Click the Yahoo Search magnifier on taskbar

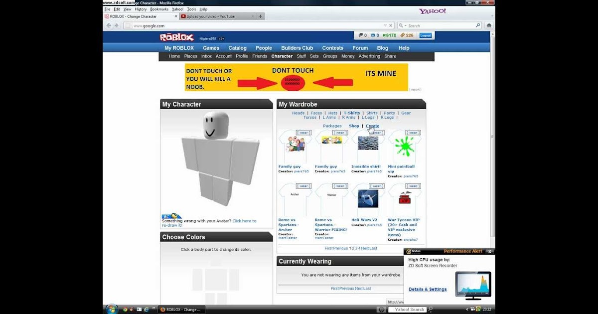point(430,310)
